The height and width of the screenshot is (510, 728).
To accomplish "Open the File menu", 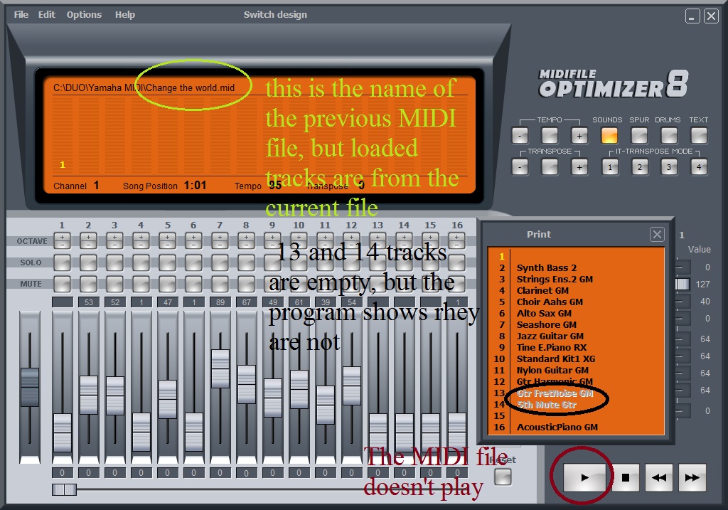I will point(21,14).
